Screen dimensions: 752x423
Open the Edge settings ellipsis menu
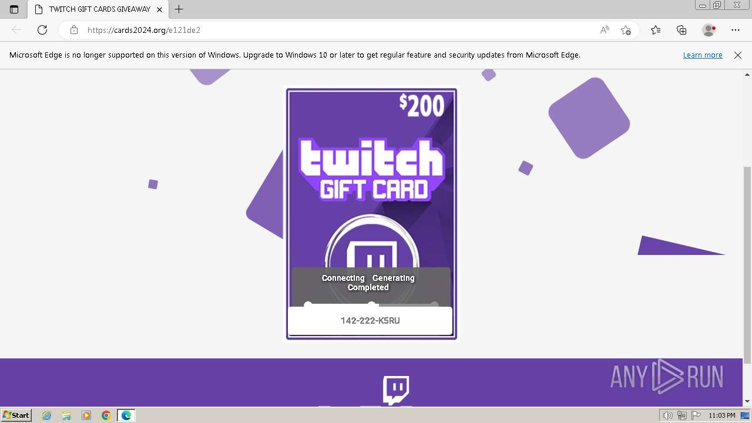(x=736, y=30)
